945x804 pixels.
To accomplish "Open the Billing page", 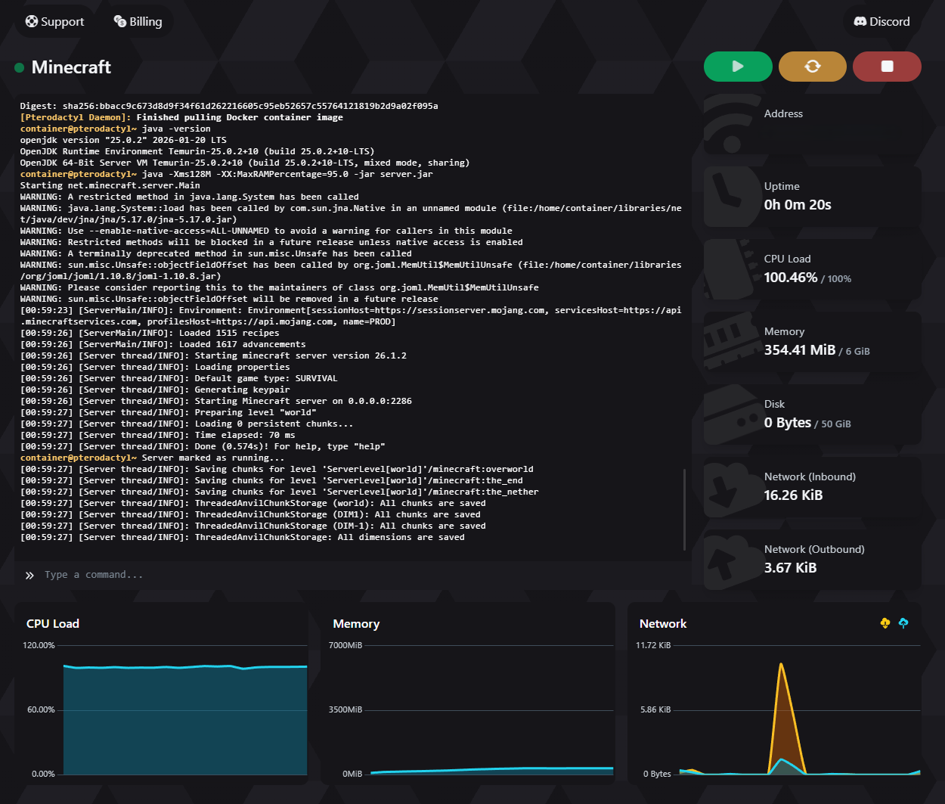I will point(138,22).
